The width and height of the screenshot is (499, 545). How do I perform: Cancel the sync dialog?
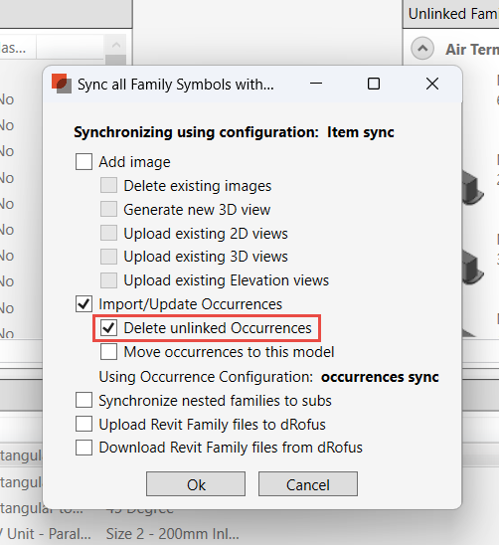[308, 483]
